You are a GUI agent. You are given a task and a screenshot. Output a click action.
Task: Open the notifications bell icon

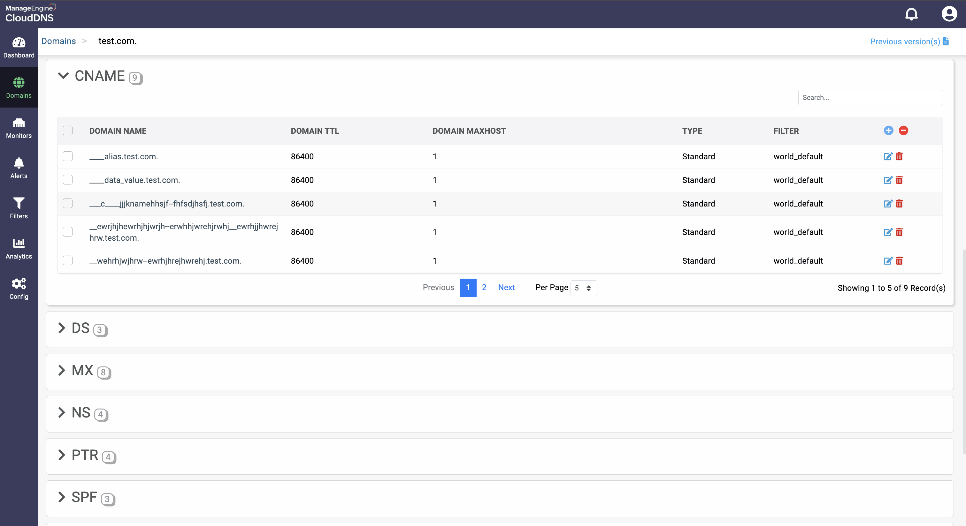click(x=911, y=14)
